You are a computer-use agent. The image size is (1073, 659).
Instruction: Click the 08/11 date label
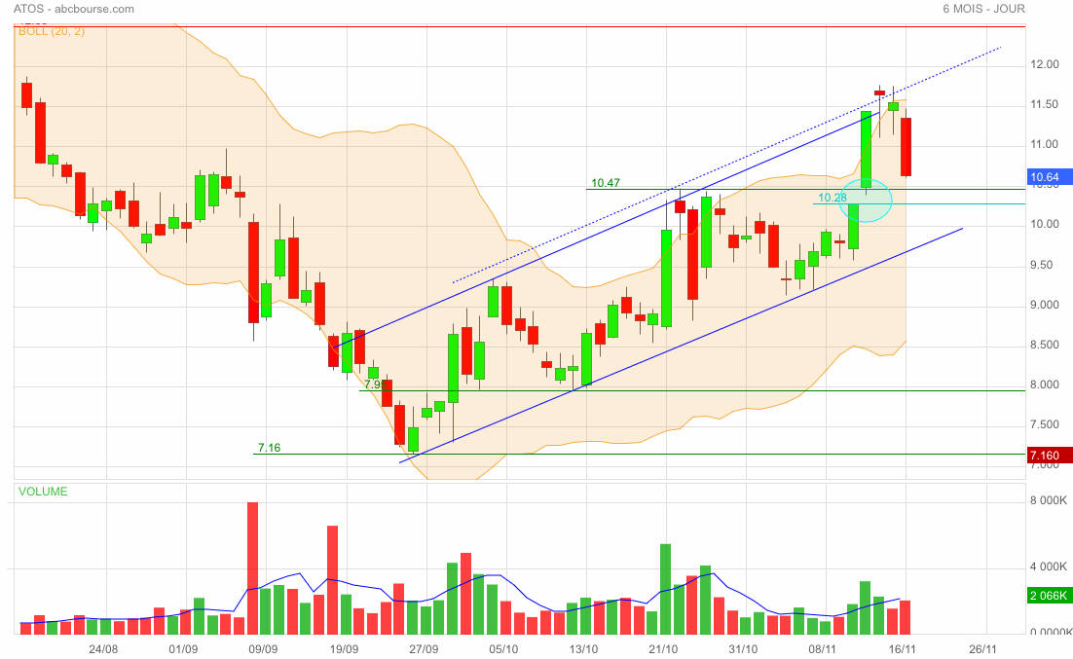pyautogui.click(x=823, y=649)
